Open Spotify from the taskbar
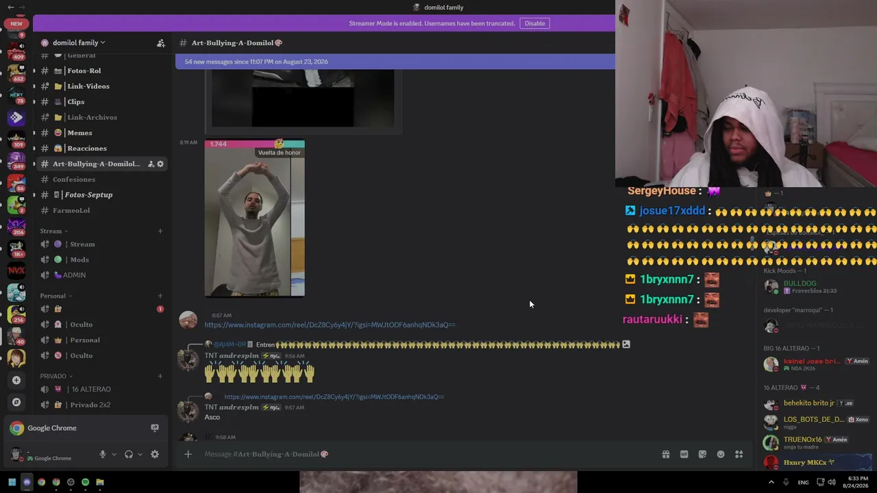Viewport: 877px width, 493px height. click(85, 482)
